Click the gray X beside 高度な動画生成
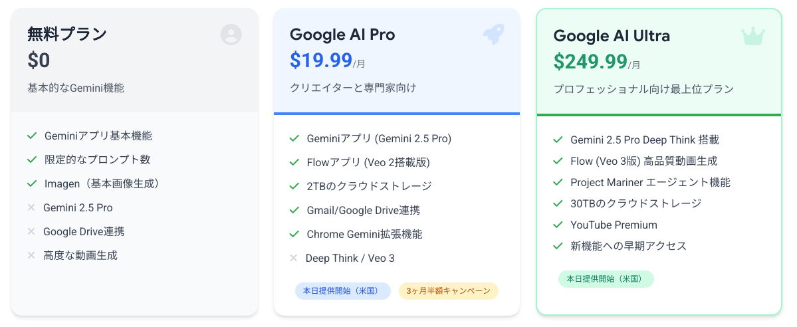797x327 pixels. coord(31,255)
